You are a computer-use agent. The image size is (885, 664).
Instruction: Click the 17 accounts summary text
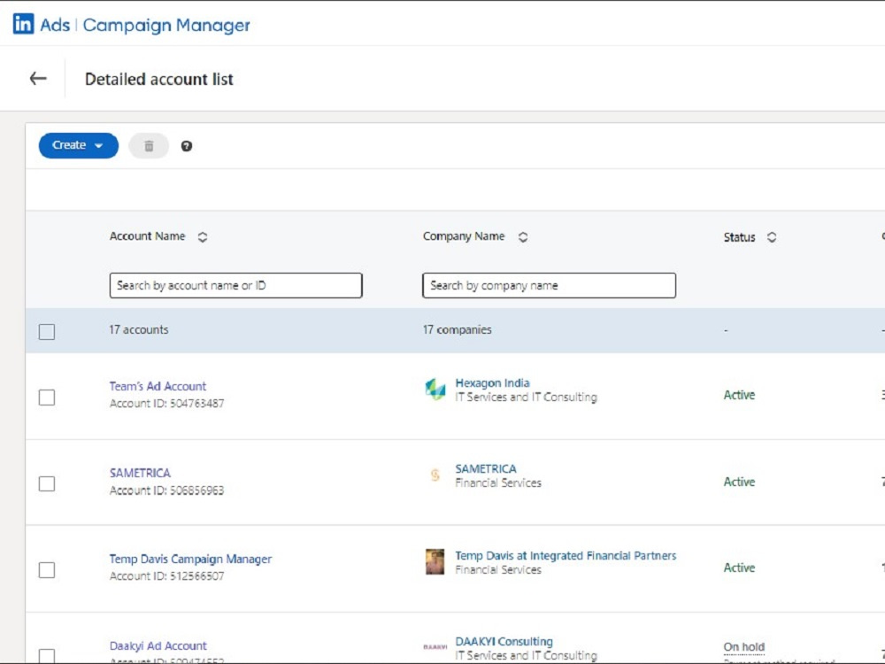point(139,329)
